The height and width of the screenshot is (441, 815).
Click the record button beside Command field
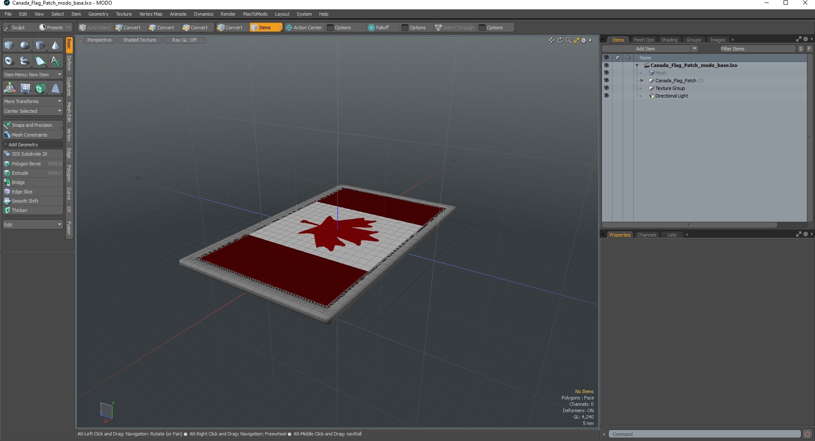[807, 434]
